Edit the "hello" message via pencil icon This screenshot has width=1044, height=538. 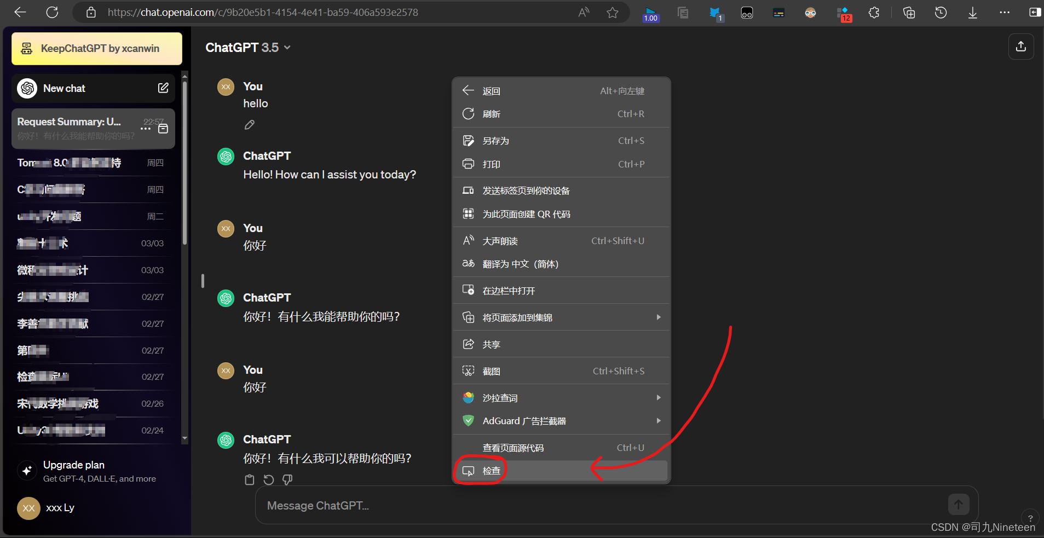[x=249, y=125]
